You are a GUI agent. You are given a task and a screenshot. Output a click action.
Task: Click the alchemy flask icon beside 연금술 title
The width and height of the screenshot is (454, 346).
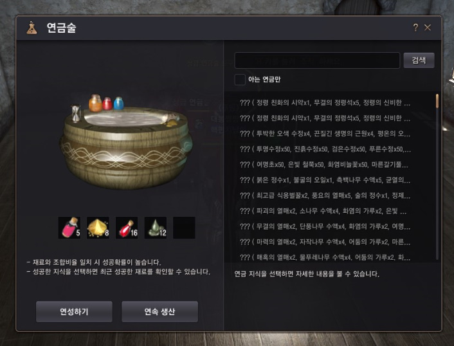[x=32, y=28]
